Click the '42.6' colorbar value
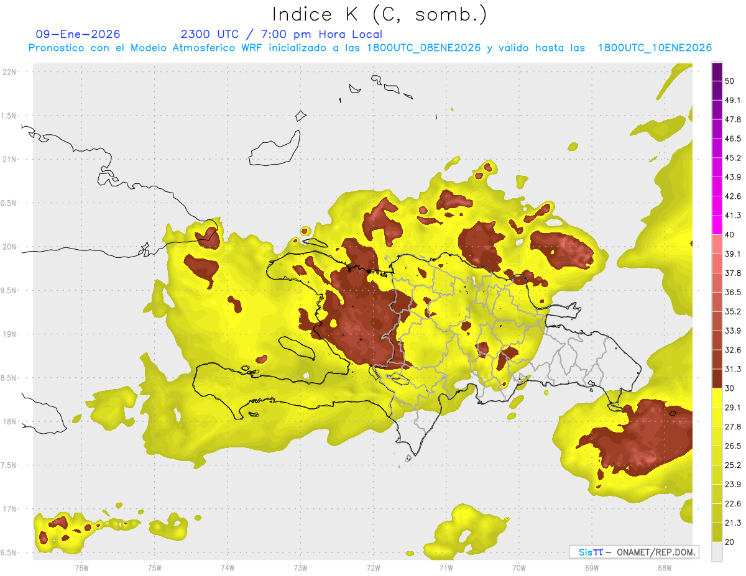Viewport: 746px width, 576px height. (733, 196)
